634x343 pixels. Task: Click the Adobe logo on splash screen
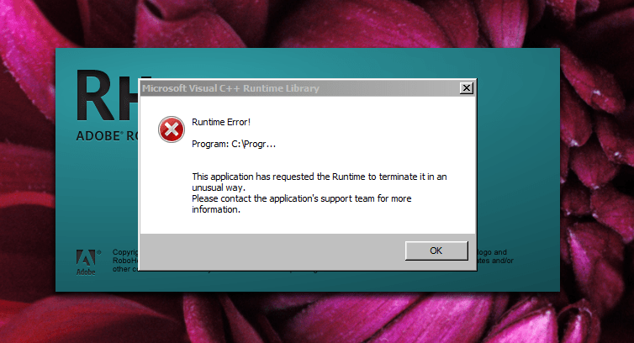86,262
